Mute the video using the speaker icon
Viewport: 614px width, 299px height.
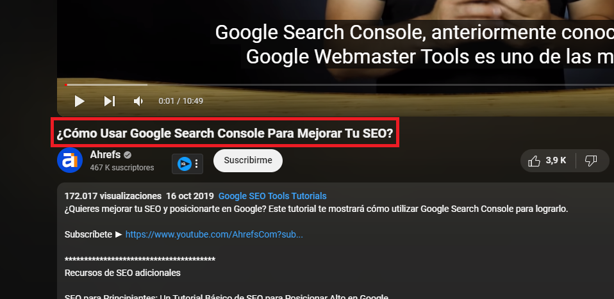click(x=138, y=101)
